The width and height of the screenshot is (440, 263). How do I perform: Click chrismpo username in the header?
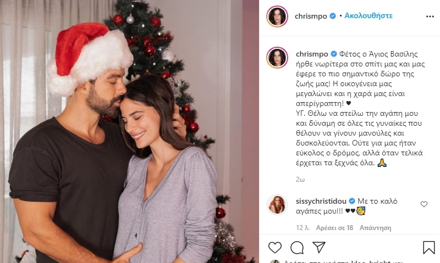click(311, 16)
